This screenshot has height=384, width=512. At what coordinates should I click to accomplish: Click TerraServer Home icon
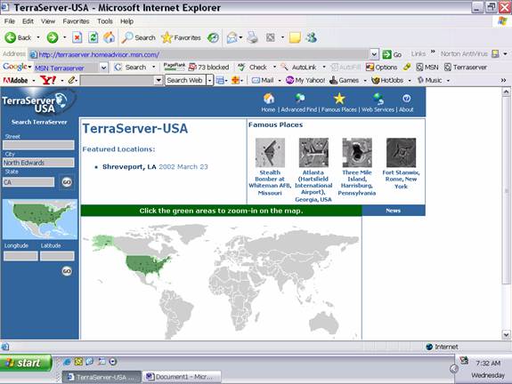point(269,99)
